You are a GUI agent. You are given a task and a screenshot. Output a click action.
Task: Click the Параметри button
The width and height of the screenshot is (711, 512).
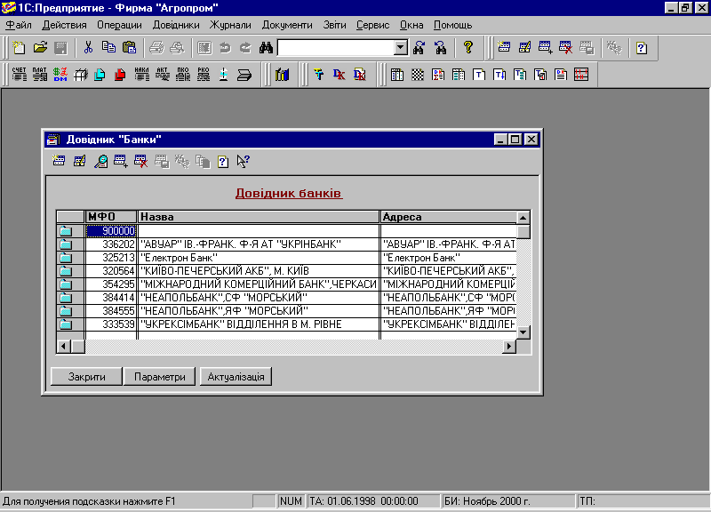(160, 377)
